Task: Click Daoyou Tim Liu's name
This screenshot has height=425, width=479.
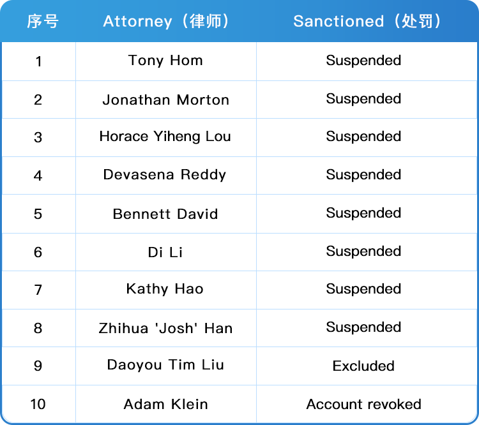Action: click(165, 365)
